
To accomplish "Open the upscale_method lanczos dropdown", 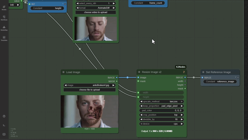I will click(161, 101).
